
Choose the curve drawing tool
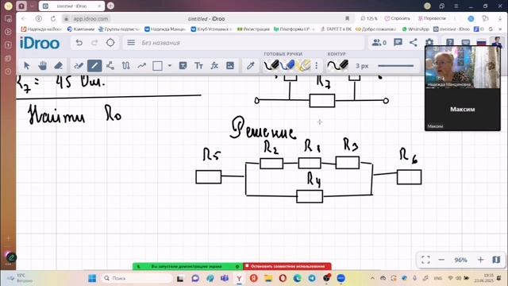coord(126,66)
